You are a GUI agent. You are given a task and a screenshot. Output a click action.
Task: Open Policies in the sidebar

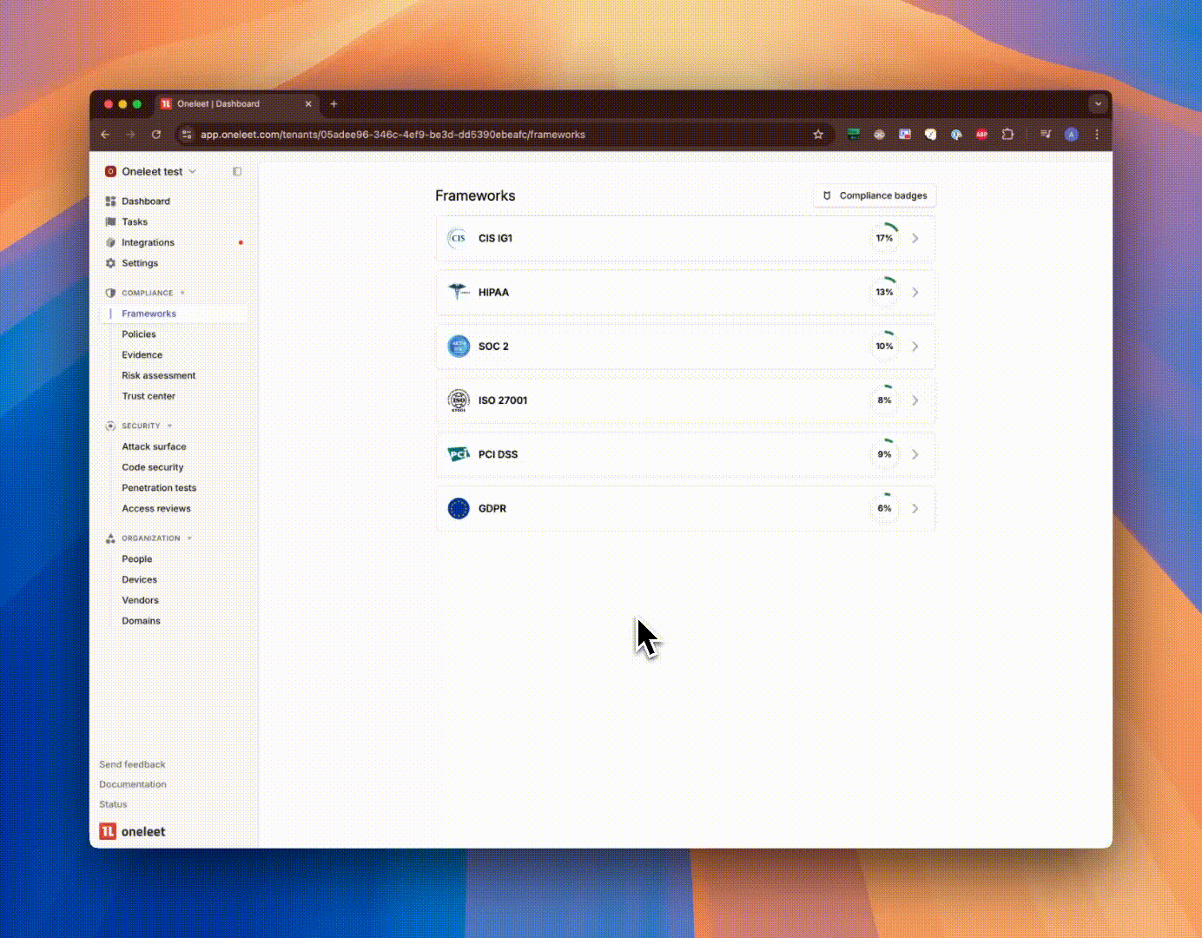point(139,334)
